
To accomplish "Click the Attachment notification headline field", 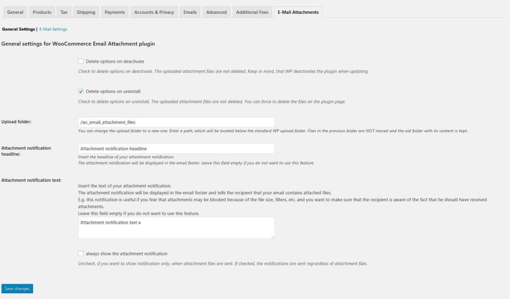I will [x=176, y=149].
